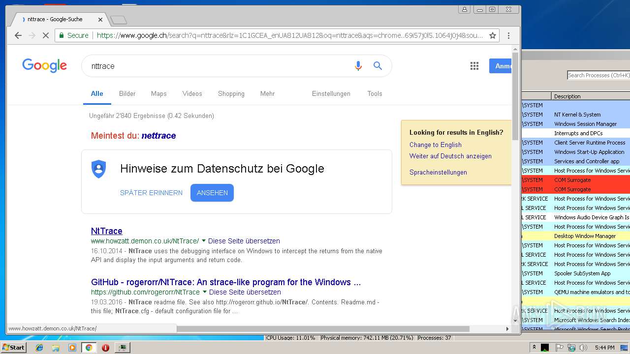The width and height of the screenshot is (630, 354).
Task: Switch to the Videos tab
Action: pyautogui.click(x=192, y=93)
